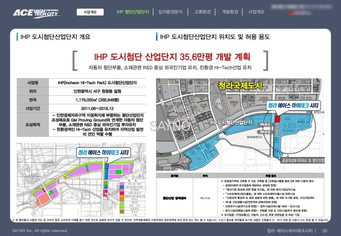This screenshot has width=341, height=236.
Task: Click the bright green swatch in the legend
Action: [122, 205]
